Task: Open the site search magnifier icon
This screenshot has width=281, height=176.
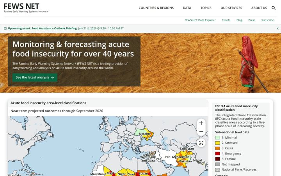Action: point(273,8)
